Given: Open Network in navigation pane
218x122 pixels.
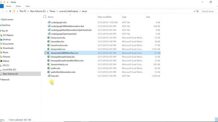Looking at the screenshot, I should [x=5, y=80].
